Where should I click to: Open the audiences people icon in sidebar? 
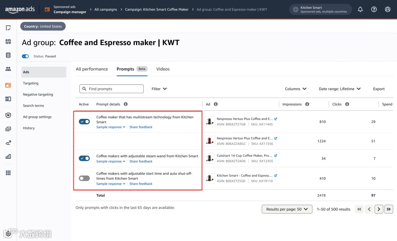pos(8,69)
